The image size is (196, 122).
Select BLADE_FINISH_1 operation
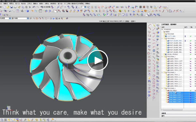pos(174,75)
